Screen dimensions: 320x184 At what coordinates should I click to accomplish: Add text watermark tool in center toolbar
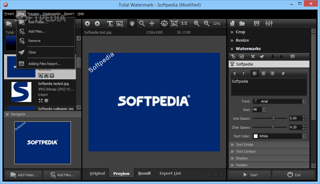tap(110, 24)
